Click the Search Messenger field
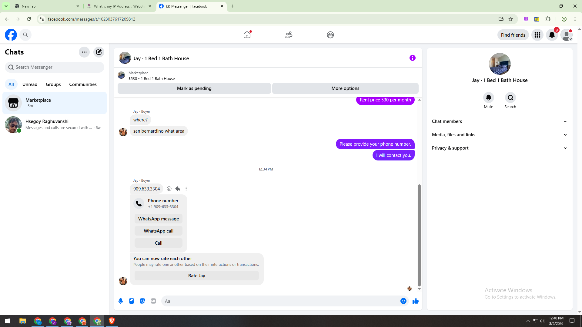The image size is (582, 327). tap(55, 67)
